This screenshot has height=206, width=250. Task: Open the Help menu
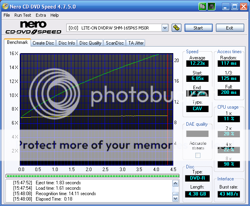coord(55,15)
